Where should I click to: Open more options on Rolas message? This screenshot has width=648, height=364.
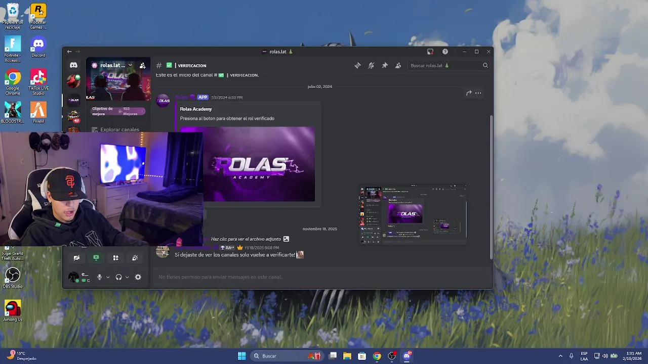478,93
